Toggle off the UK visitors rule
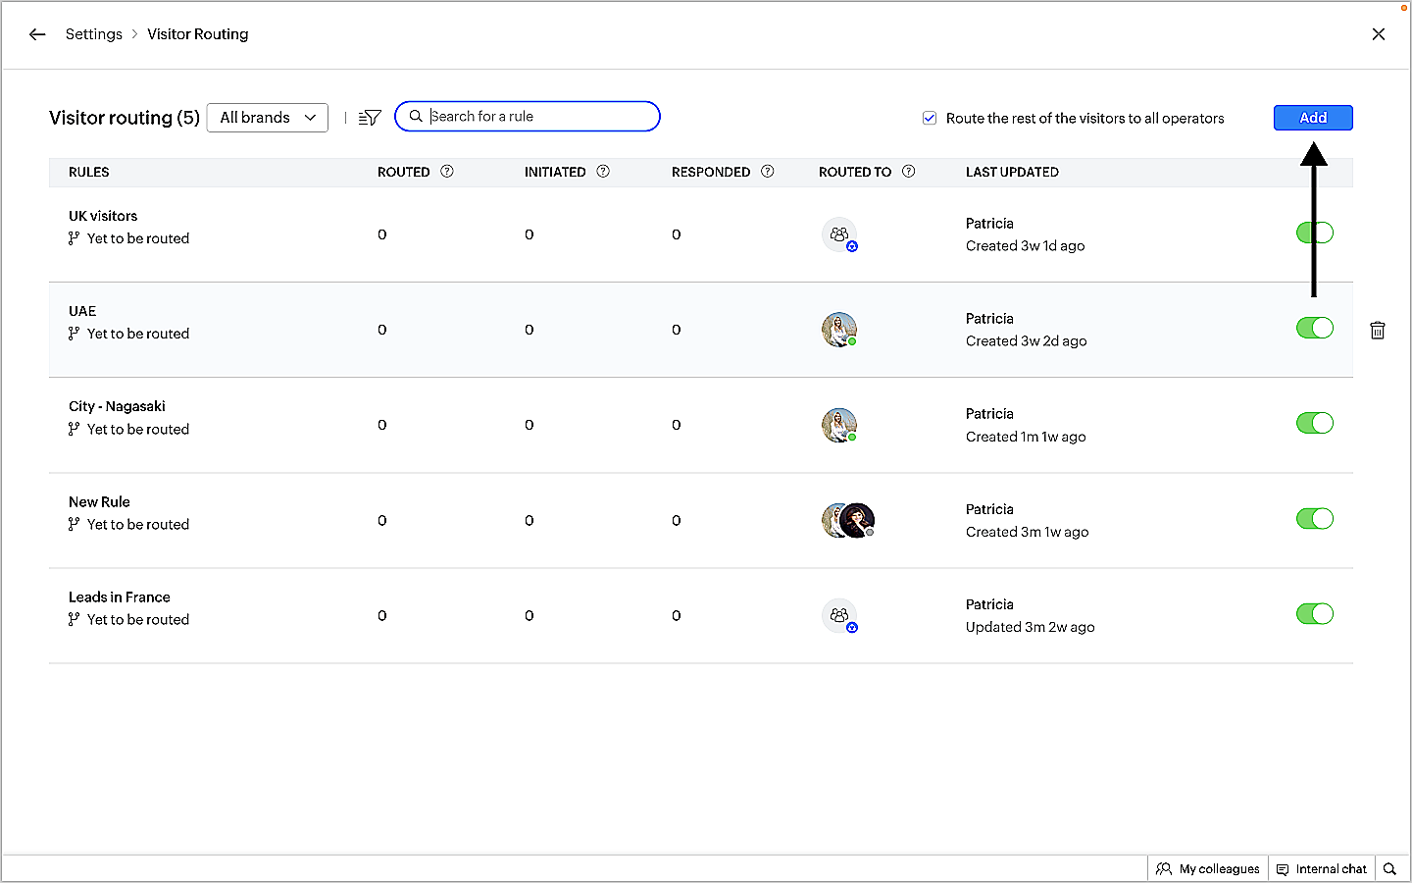The width and height of the screenshot is (1412, 883). (1314, 233)
